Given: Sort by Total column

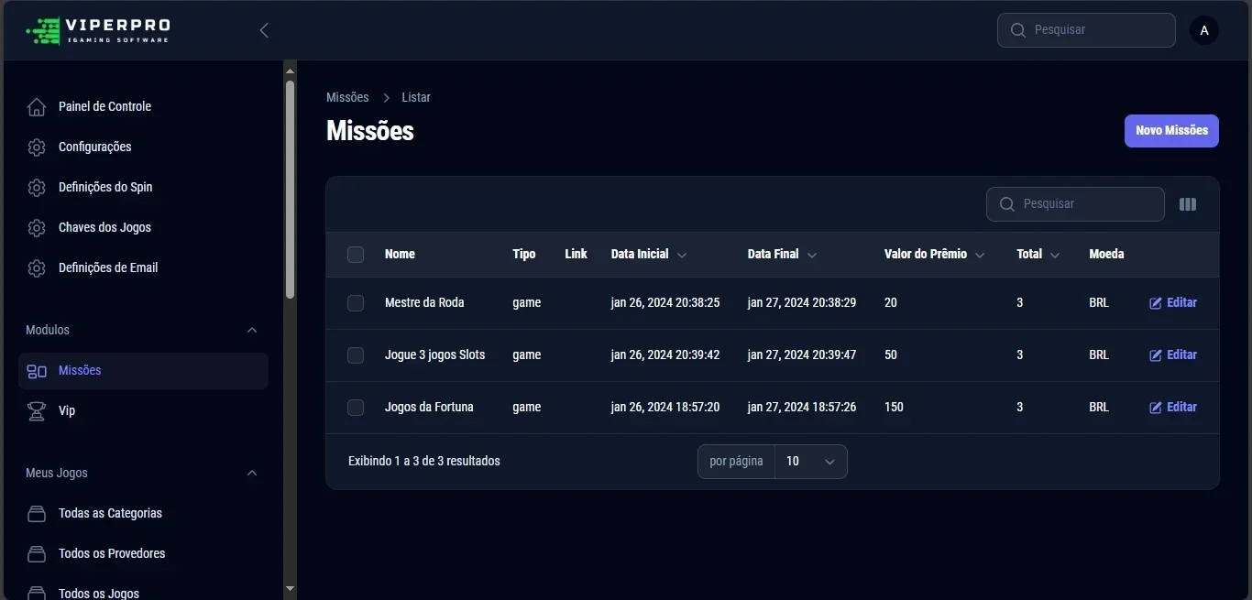Looking at the screenshot, I should click(x=1038, y=255).
